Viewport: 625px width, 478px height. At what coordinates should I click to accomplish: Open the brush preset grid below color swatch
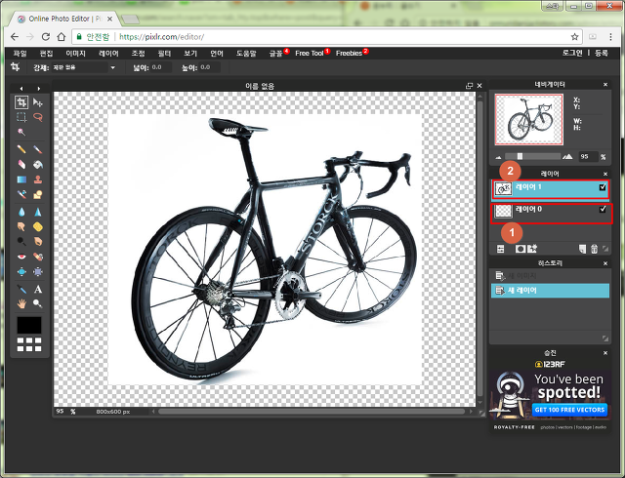29,344
